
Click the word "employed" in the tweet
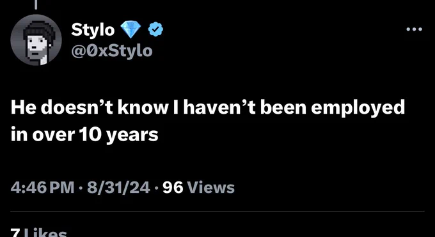click(358, 109)
